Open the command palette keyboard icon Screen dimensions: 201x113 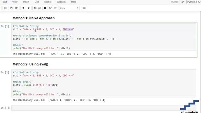pos(84,8)
